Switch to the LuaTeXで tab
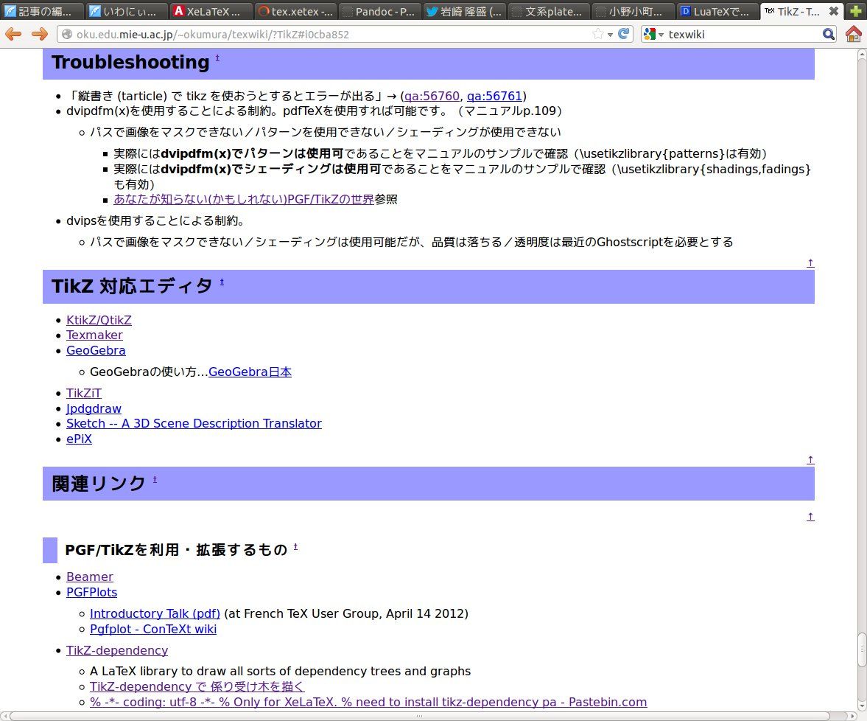Viewport: 867px width, 721px height. (717, 11)
